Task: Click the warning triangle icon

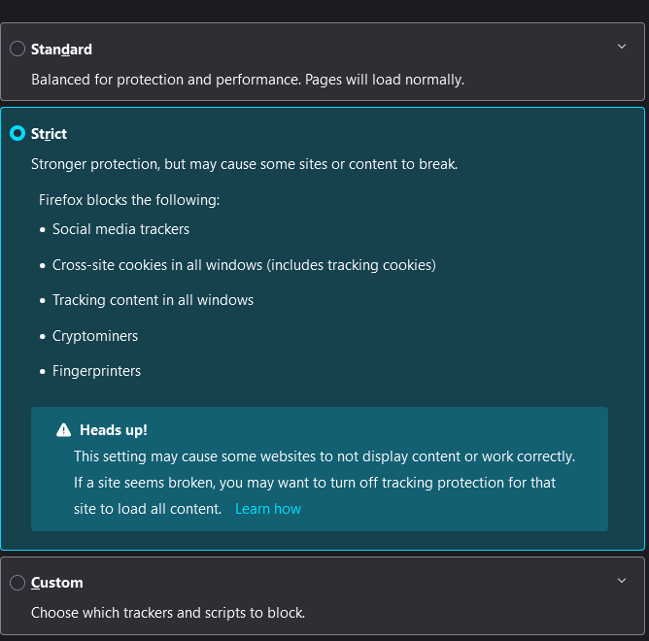Action: pos(64,430)
